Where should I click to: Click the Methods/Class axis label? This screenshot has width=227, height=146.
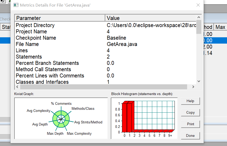click(83, 109)
